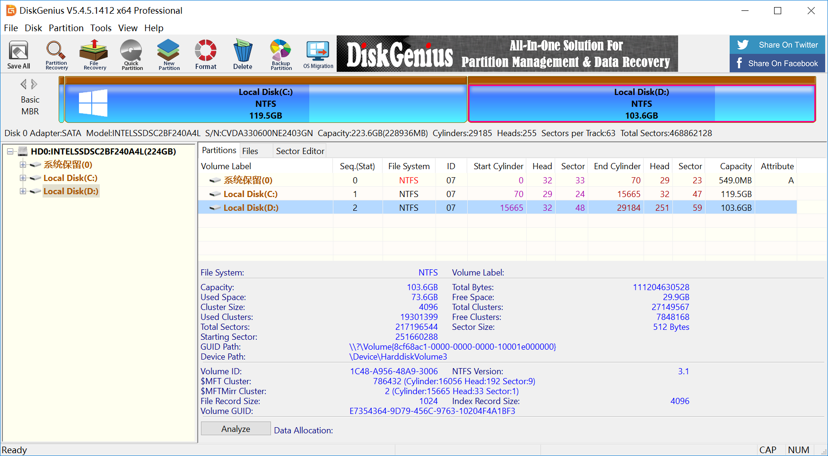Click Capacity column header
Screen dimensions: 828x456
tap(730, 166)
